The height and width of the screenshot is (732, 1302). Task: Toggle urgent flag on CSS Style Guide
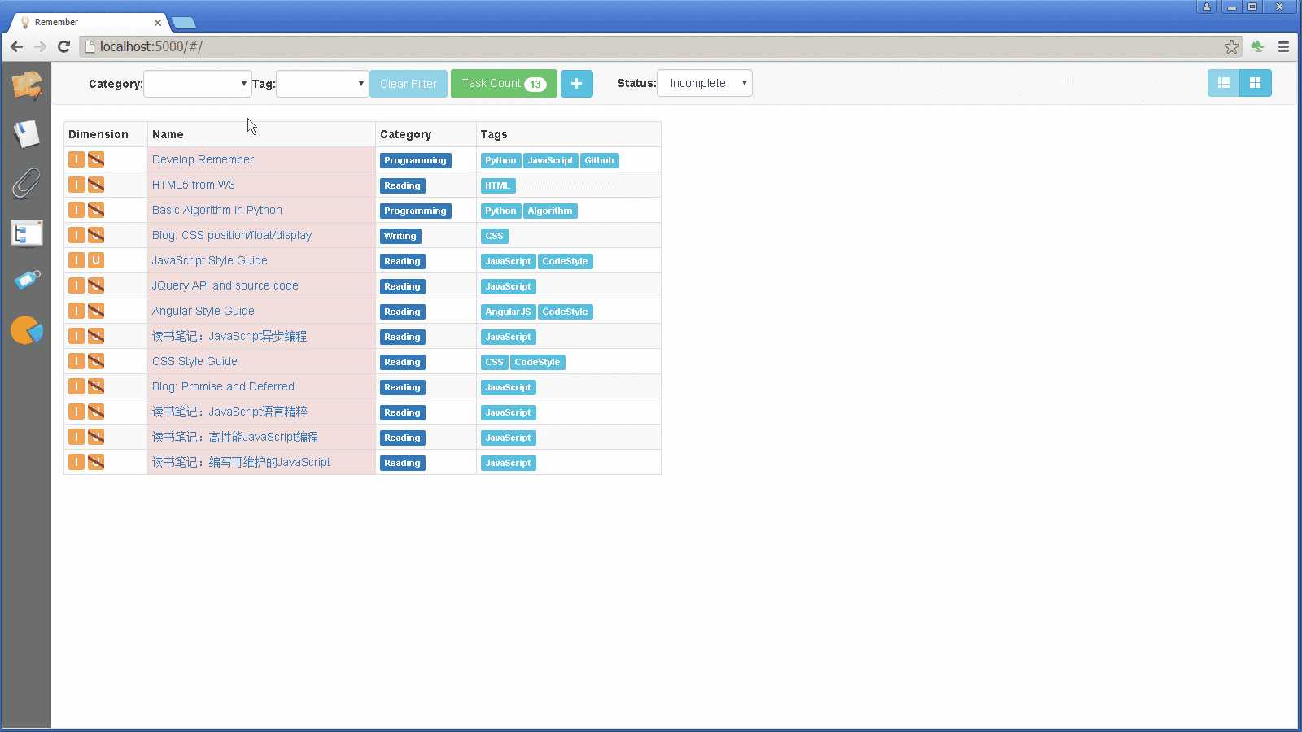click(x=96, y=361)
